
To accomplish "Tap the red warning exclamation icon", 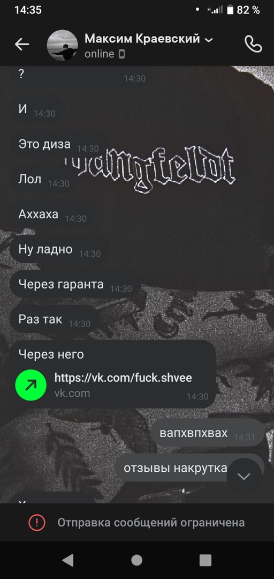I will point(37,523).
